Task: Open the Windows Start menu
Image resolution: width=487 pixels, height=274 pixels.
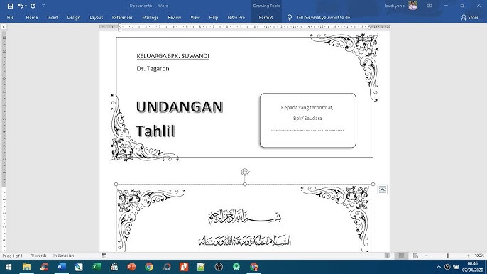Action: click(9, 267)
